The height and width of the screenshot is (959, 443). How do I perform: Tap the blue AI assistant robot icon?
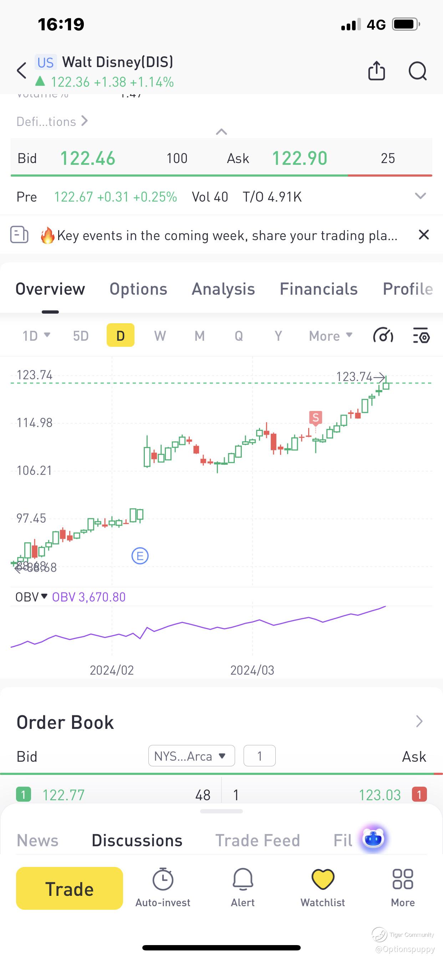coord(373,839)
